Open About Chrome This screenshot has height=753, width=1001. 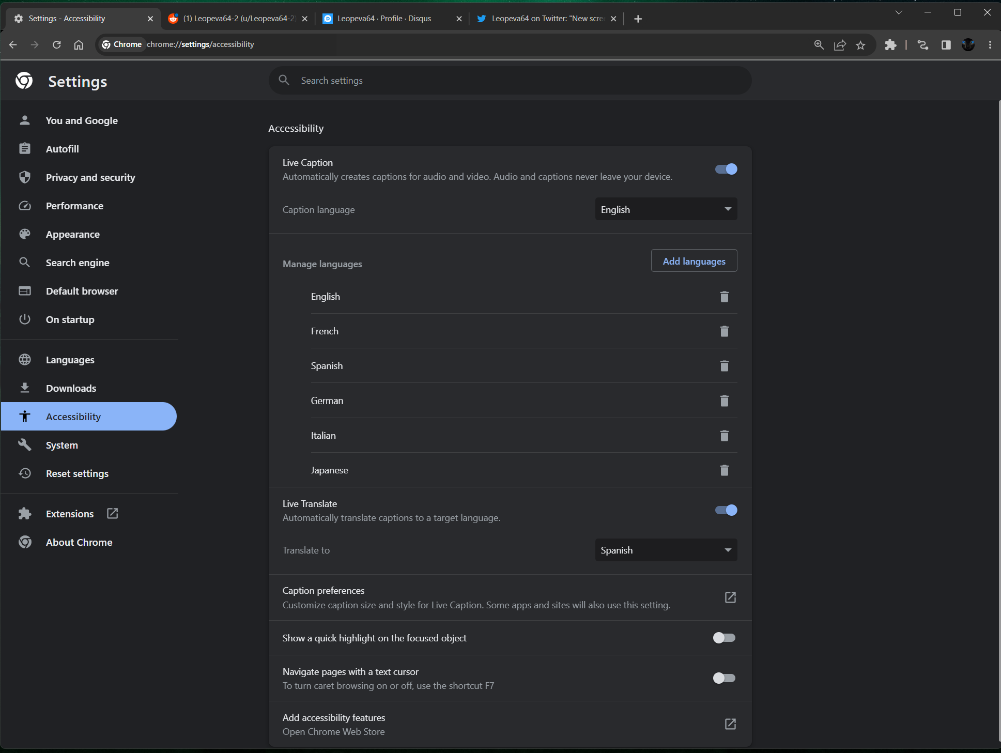point(79,542)
